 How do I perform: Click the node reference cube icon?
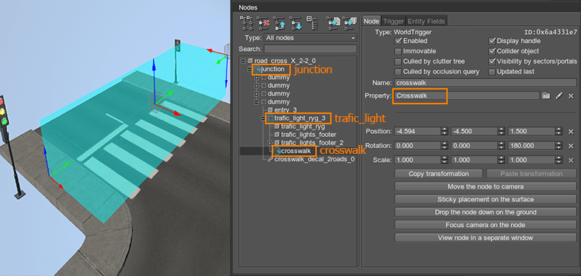point(349,23)
